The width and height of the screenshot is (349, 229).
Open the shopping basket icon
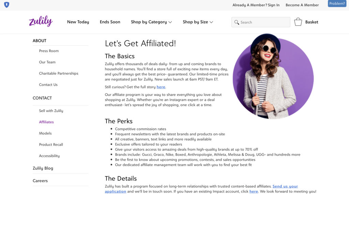(x=298, y=22)
